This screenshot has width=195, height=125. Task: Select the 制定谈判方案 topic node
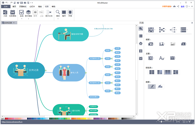[71, 34]
